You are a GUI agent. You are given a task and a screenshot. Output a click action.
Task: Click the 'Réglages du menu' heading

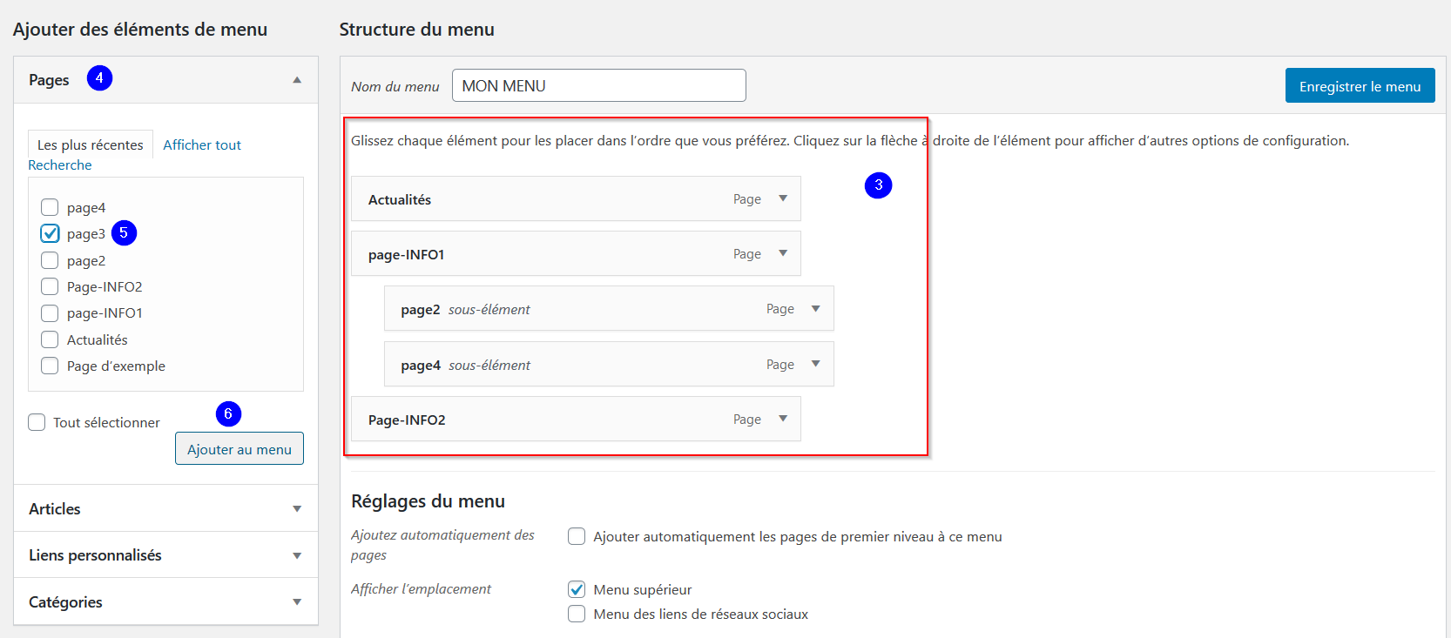(428, 501)
